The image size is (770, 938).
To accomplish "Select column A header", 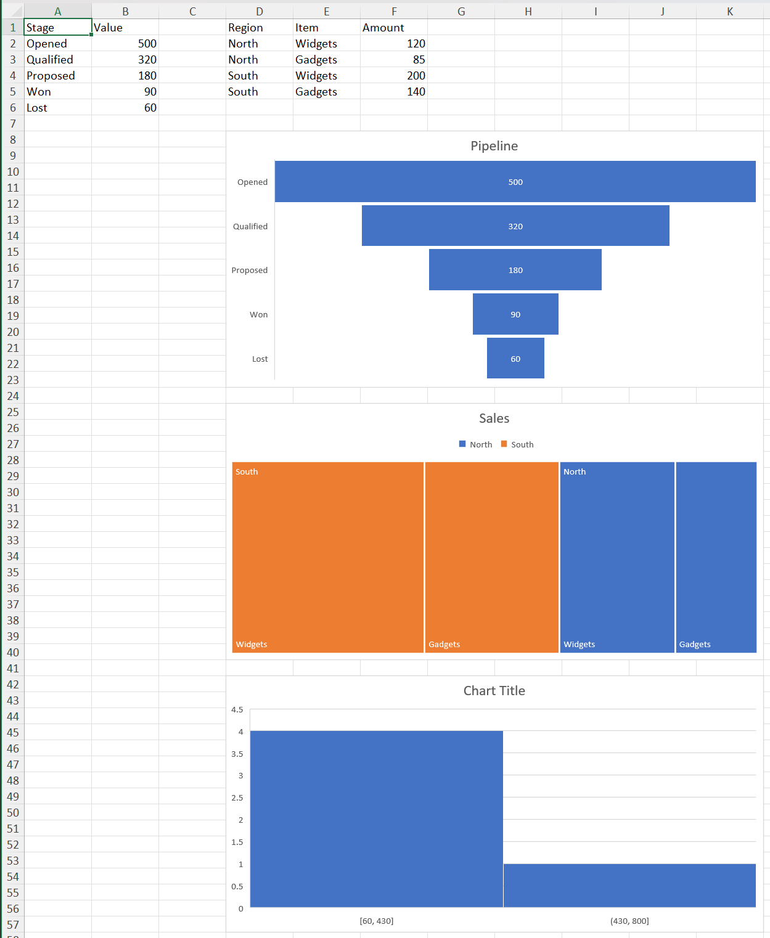I will click(58, 11).
